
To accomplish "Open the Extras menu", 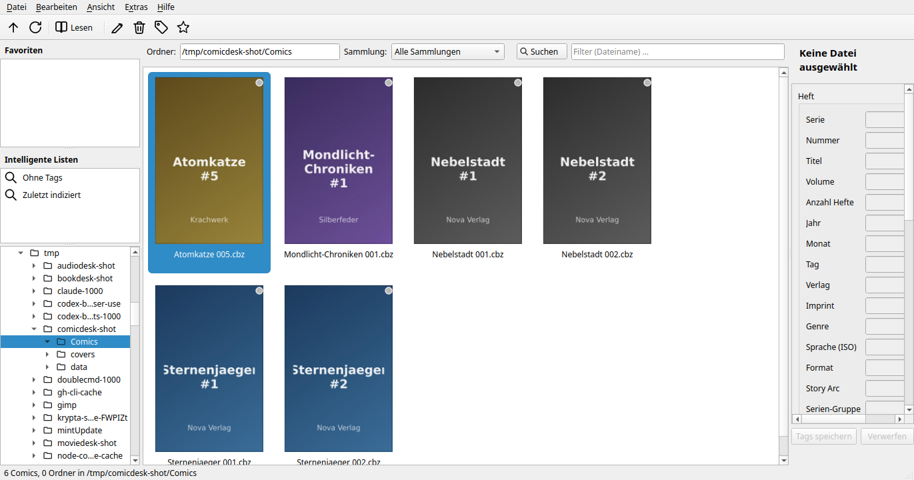I will [136, 7].
